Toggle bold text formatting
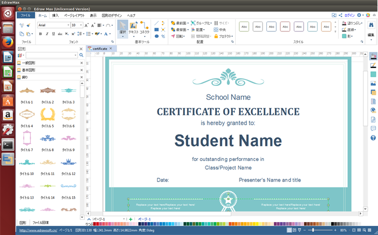 click(x=40, y=34)
